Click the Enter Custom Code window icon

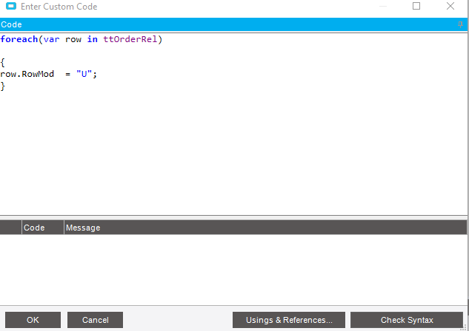click(x=11, y=6)
